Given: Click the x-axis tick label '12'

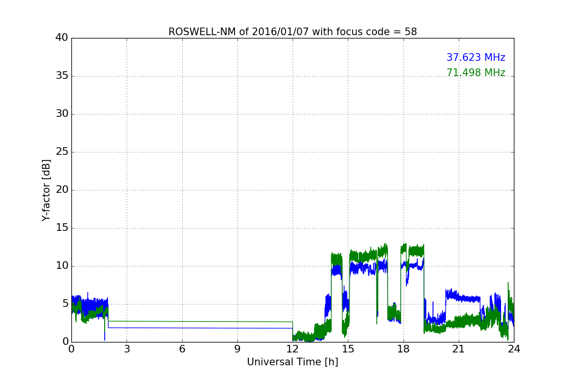Looking at the screenshot, I should pos(293,349).
